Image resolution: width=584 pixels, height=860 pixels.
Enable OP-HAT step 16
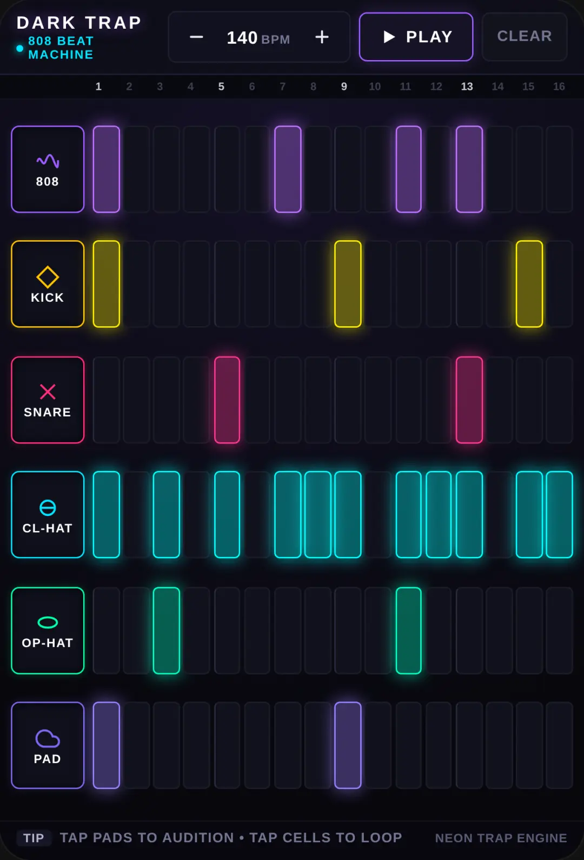559,630
